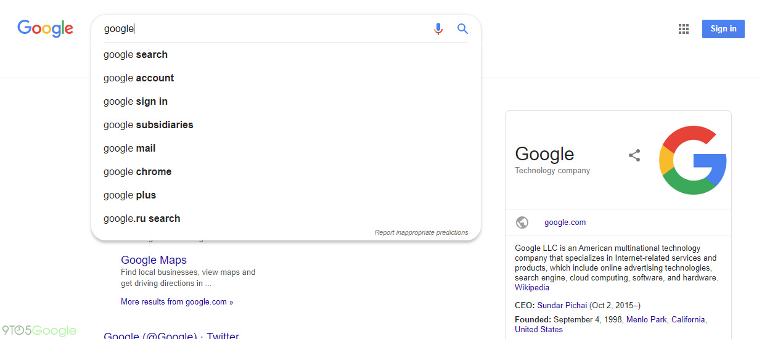The height and width of the screenshot is (339, 762).
Task: Open the Sundar Pichai link
Action: (x=562, y=306)
